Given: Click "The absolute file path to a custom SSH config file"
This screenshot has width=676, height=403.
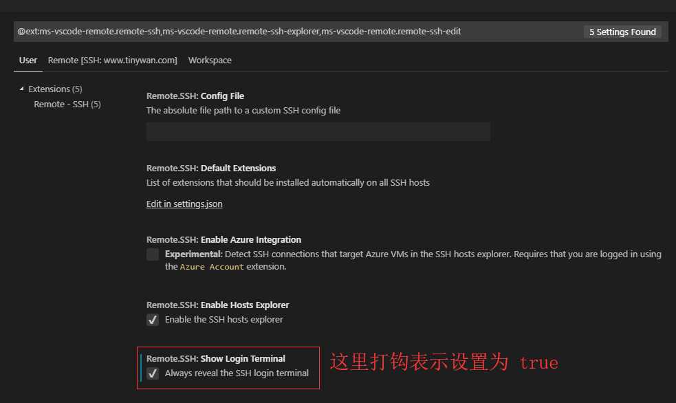Looking at the screenshot, I should pyautogui.click(x=243, y=111).
